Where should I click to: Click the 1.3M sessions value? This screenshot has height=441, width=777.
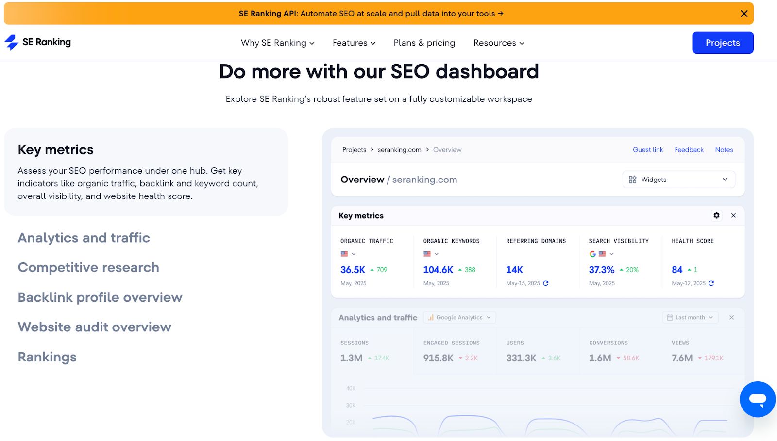pos(351,358)
